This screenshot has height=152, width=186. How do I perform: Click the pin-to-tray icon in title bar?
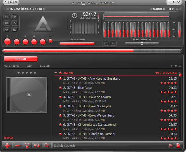[x=174, y=2]
